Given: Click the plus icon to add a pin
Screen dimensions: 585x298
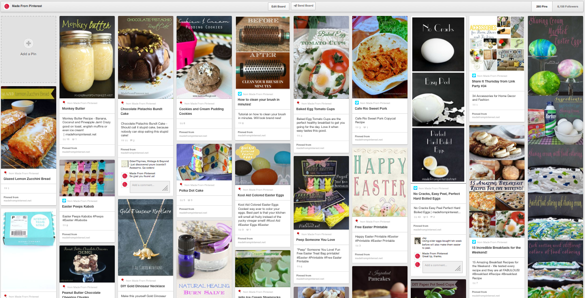Looking at the screenshot, I should tap(28, 44).
